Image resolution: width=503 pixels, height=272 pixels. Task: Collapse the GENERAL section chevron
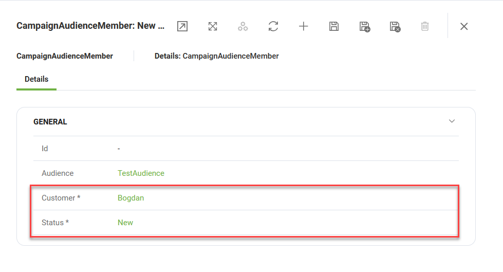[452, 121]
